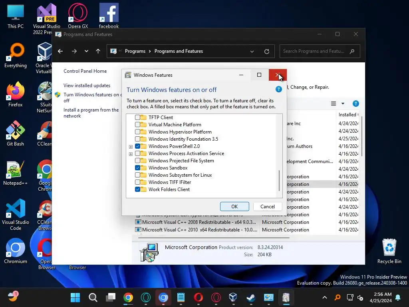The image size is (409, 307).
Task: Open Control Panel Home link
Action: 85,71
